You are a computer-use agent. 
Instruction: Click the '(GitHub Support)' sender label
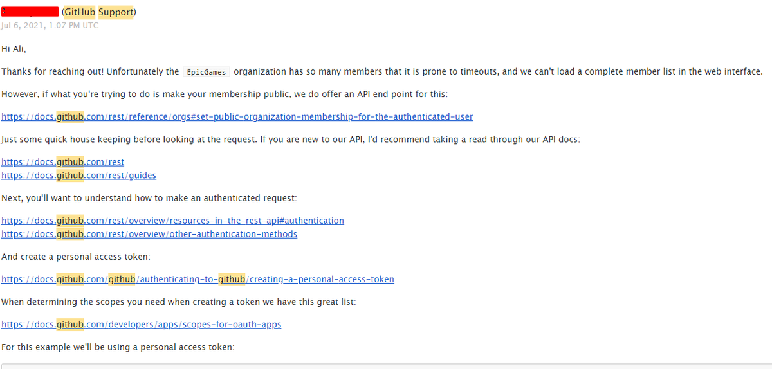click(x=98, y=13)
